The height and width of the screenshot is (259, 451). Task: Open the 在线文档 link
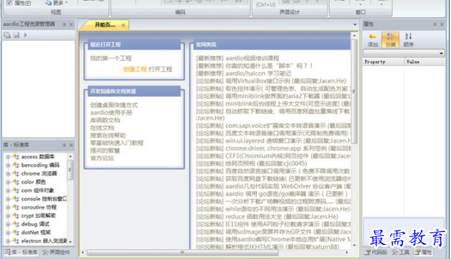[102, 127]
